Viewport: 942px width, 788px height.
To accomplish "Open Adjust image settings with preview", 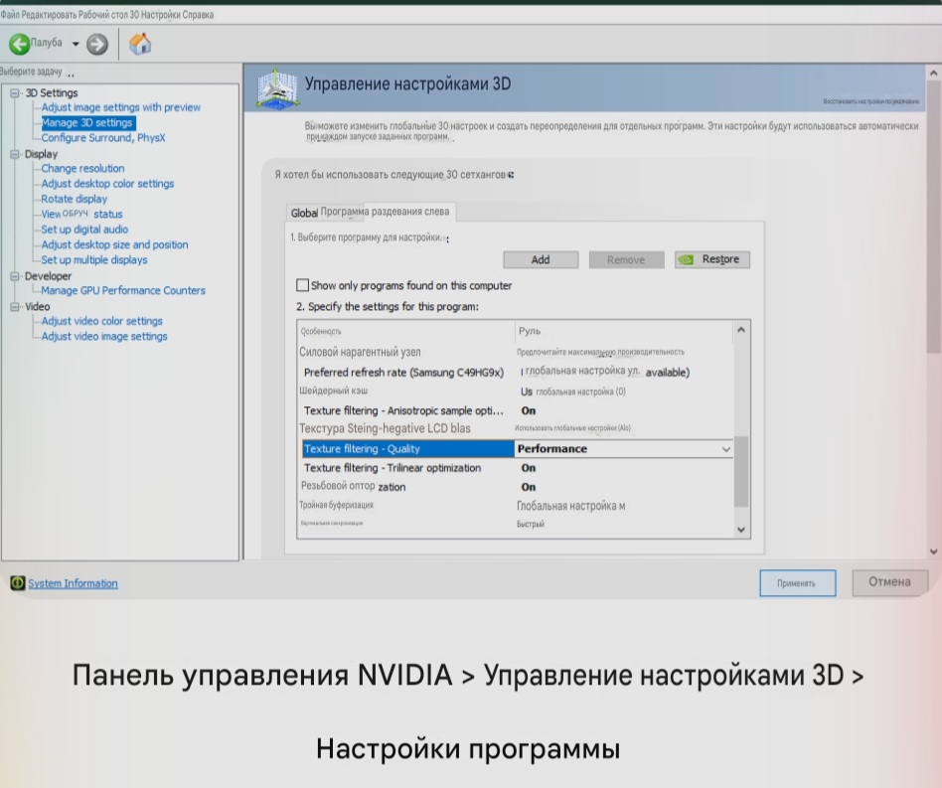I will point(121,107).
